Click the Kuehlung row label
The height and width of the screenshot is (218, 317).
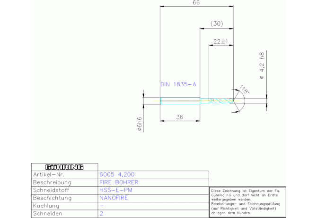coord(46,206)
